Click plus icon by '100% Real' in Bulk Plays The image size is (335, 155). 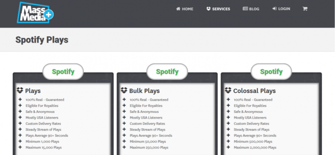tap(124, 99)
